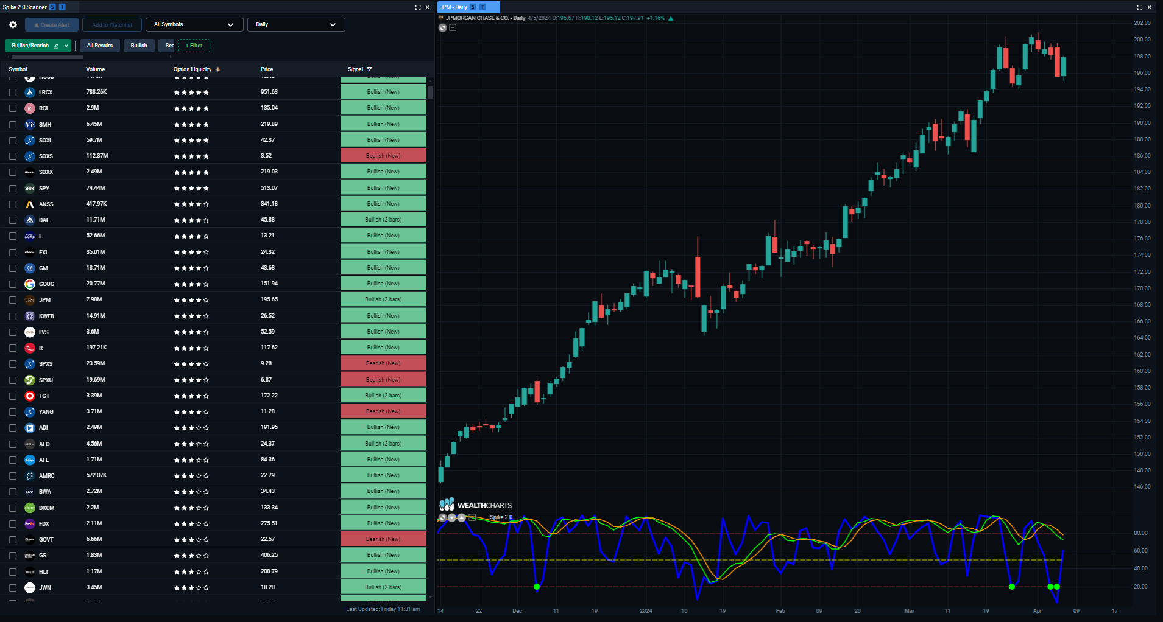Viewport: 1163px width, 622px height.
Task: Click the Add to Watchlist button
Action: 111,24
